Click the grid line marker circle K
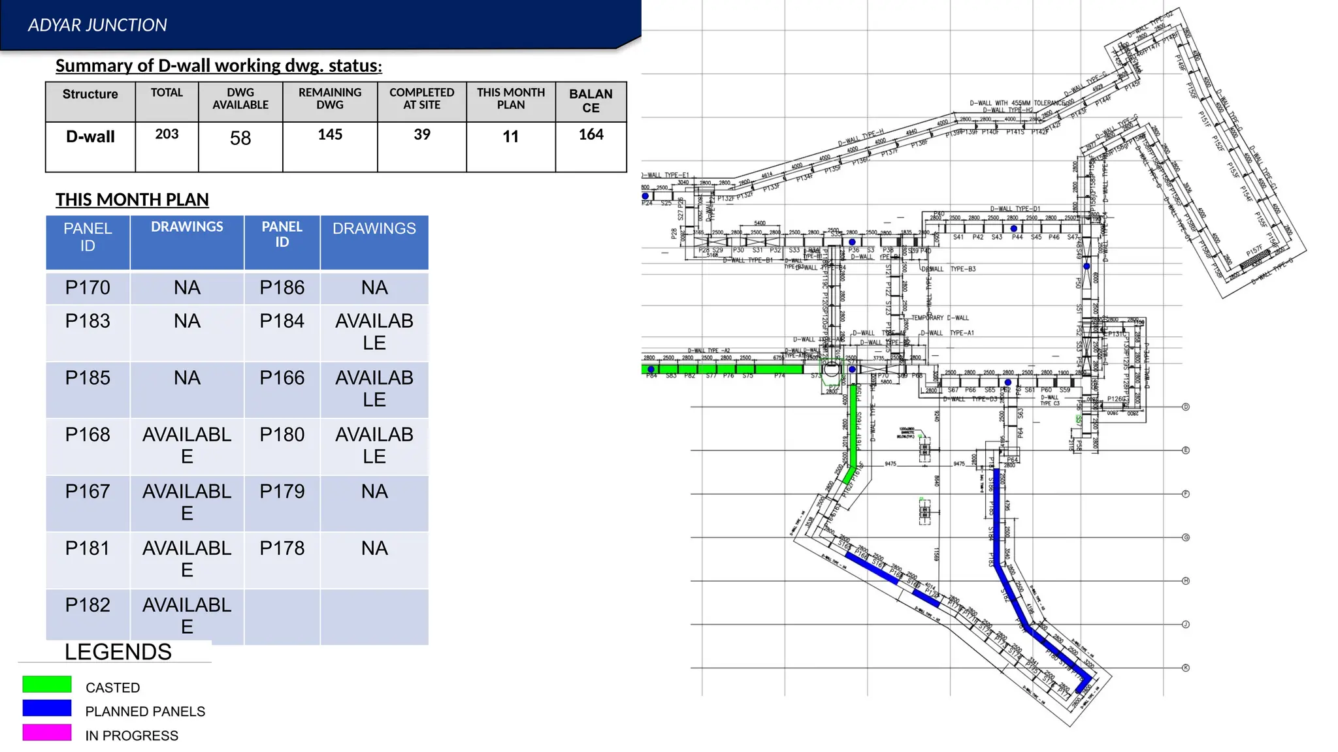This screenshot has width=1338, height=752. point(1186,668)
